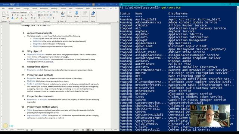Switch to the Developer tab
The width and height of the screenshot is (239, 134).
coord(79,9)
